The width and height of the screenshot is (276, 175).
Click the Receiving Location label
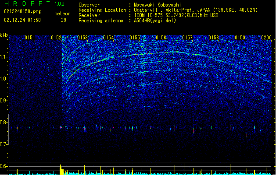(x=102, y=10)
